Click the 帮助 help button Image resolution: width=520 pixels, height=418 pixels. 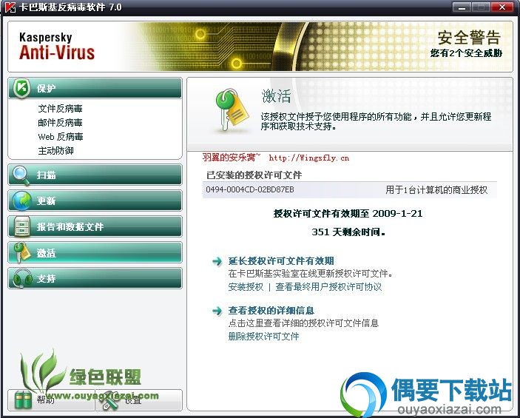pos(51,400)
